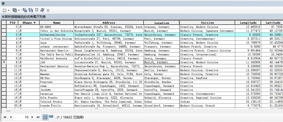
Task: Click the Delete Selected icon
Action: coord(48,10)
